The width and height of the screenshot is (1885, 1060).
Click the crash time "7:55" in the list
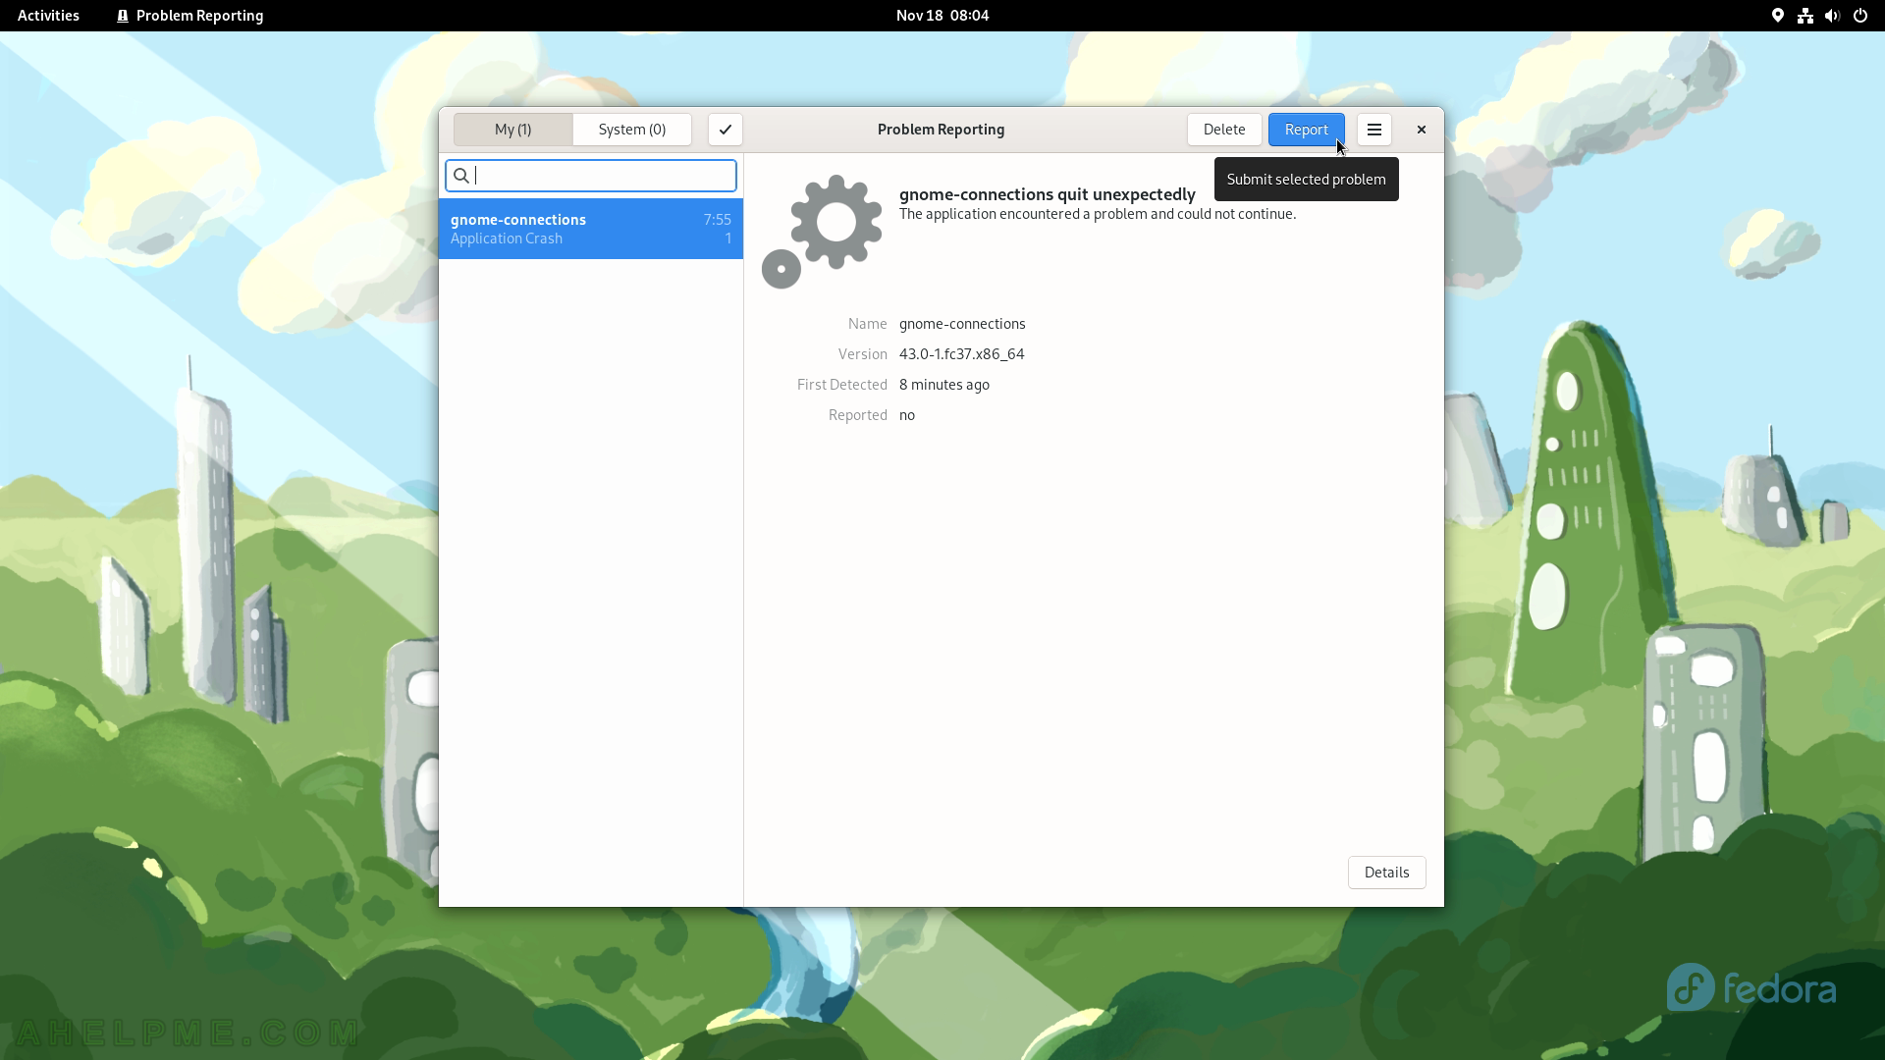(x=717, y=220)
